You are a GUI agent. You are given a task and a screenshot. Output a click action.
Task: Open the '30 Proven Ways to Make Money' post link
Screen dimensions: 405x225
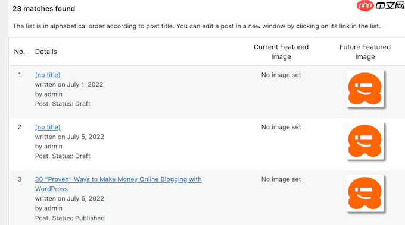coord(119,184)
